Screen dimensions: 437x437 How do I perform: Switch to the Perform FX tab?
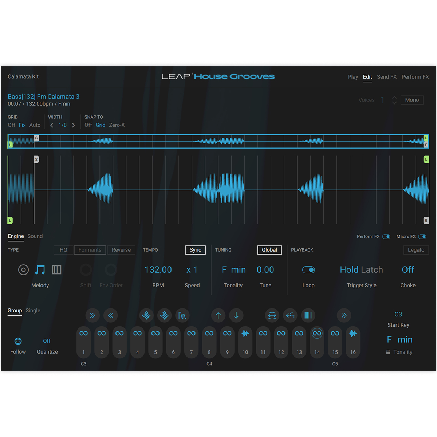[415, 77]
